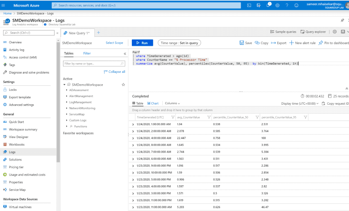Add a new query tab

tap(99, 32)
